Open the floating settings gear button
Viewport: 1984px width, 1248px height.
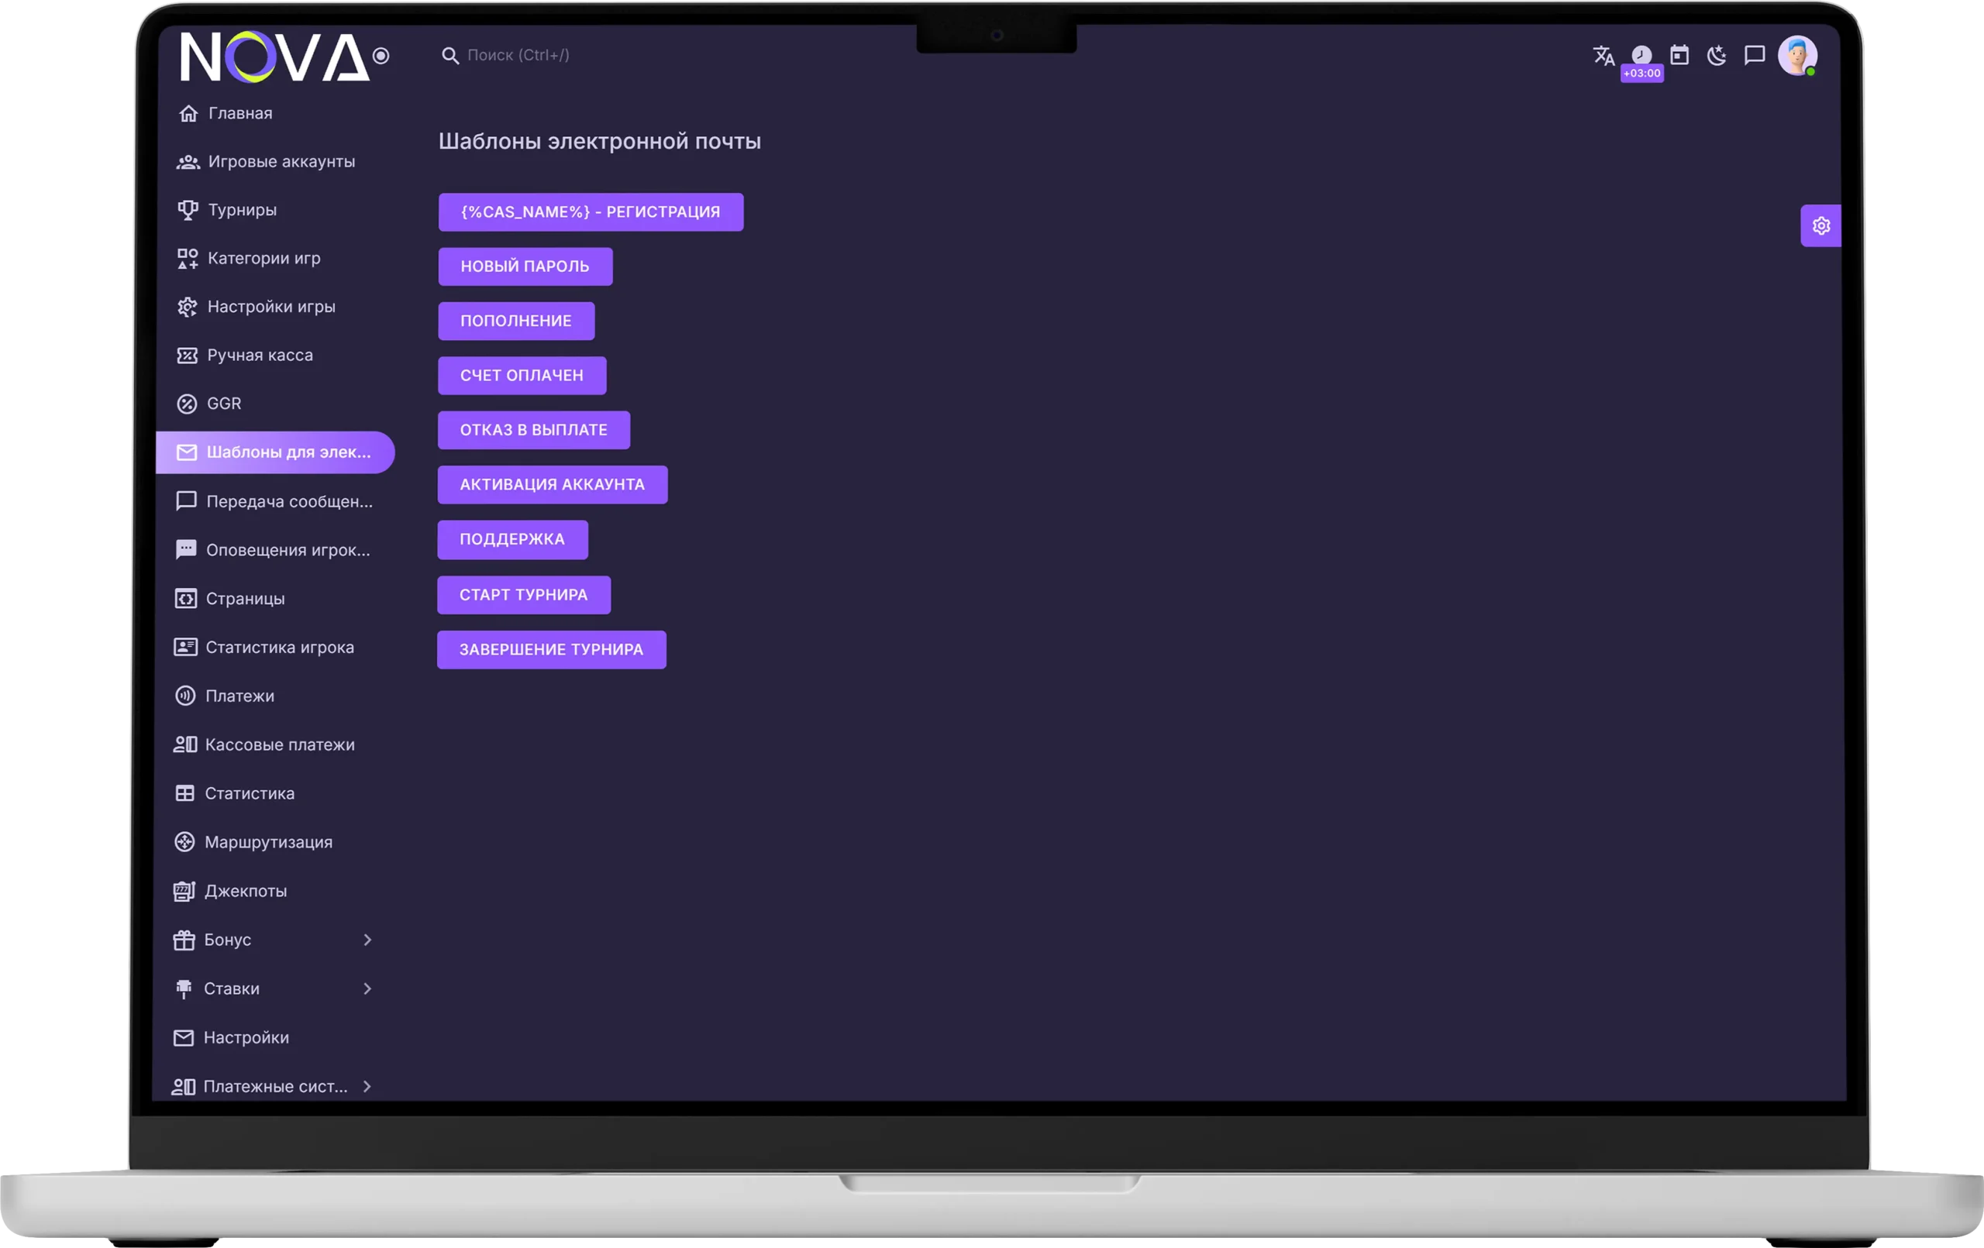click(x=1821, y=225)
